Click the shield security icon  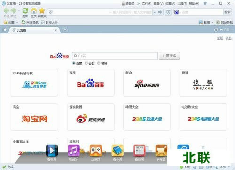coord(168,12)
